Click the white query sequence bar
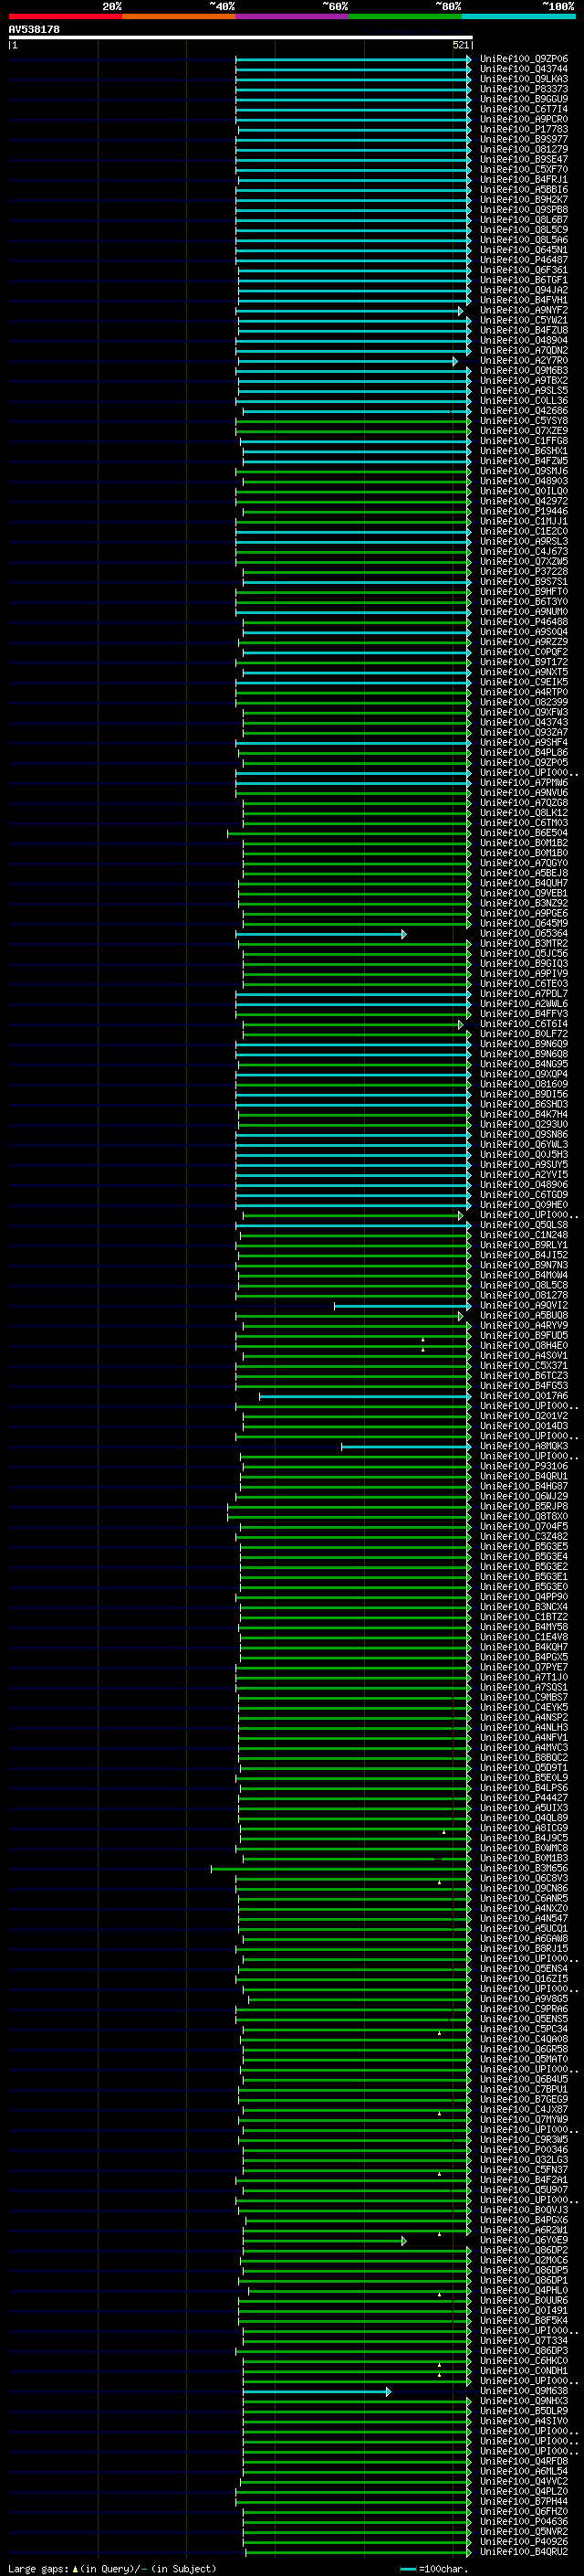This screenshot has width=584, height=2576. click(241, 37)
